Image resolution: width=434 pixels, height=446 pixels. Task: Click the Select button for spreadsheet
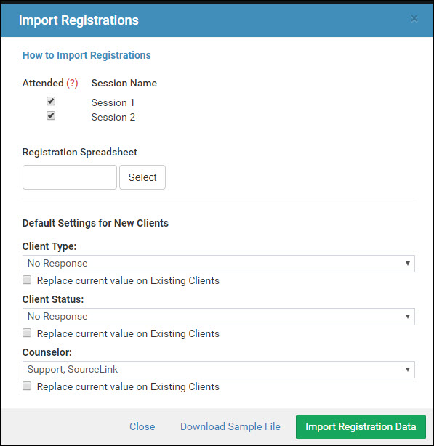[x=142, y=177]
